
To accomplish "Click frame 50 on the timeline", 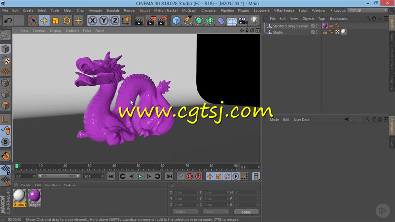I will click(138, 167).
